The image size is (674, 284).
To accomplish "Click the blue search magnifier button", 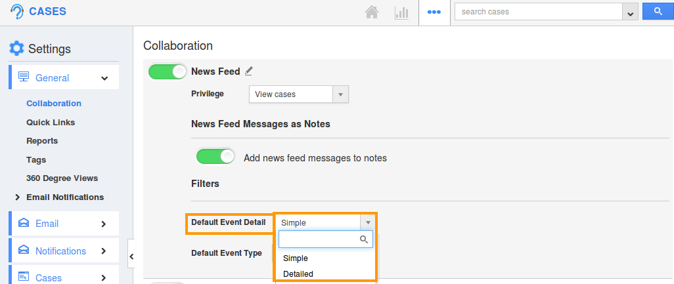I will 658,12.
